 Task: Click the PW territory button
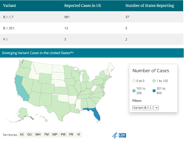[63, 135]
